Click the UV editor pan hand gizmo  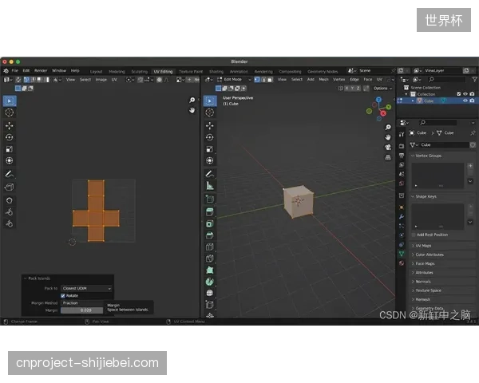192,110
